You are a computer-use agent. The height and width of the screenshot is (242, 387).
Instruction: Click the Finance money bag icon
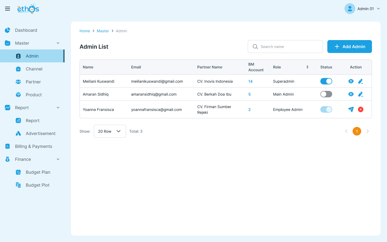[x=8, y=159]
